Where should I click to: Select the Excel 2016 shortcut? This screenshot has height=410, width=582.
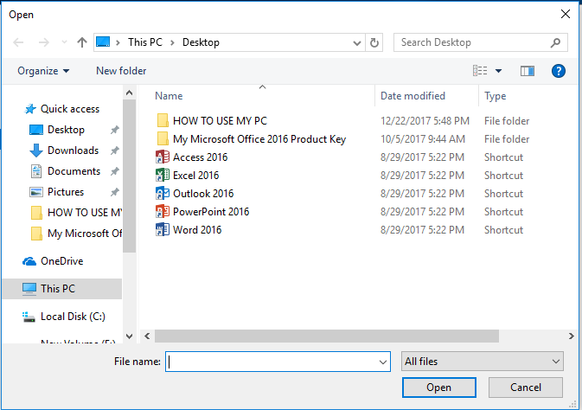click(196, 176)
